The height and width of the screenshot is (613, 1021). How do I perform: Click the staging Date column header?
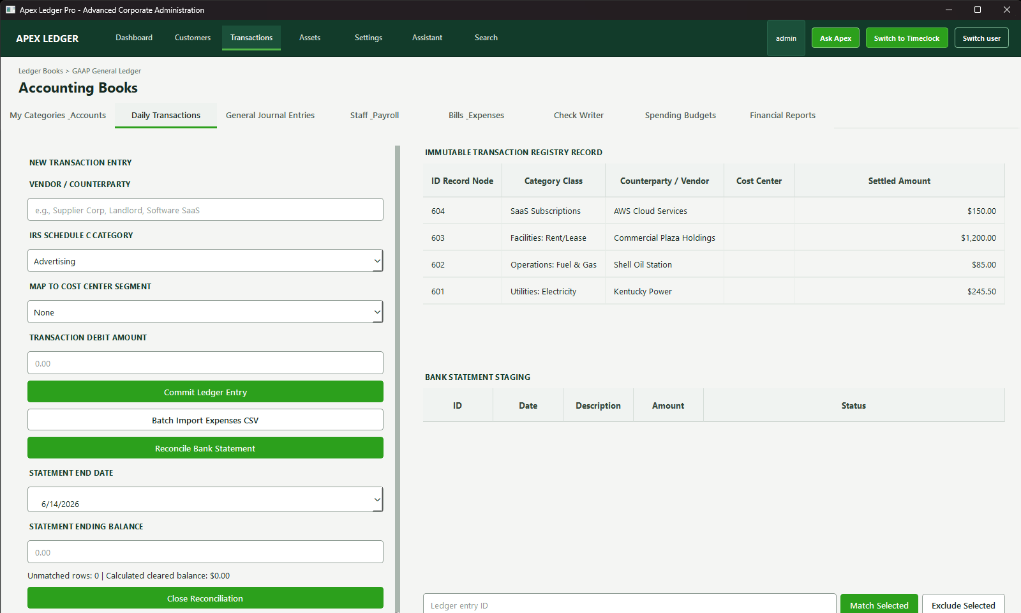tap(528, 405)
